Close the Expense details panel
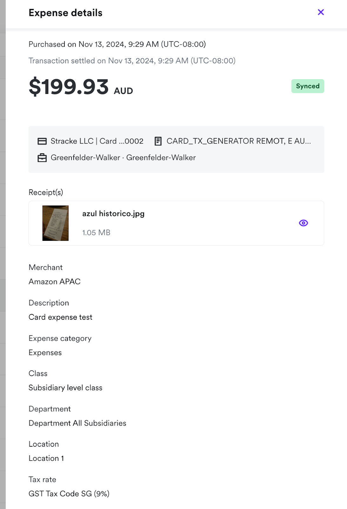 pyautogui.click(x=321, y=12)
